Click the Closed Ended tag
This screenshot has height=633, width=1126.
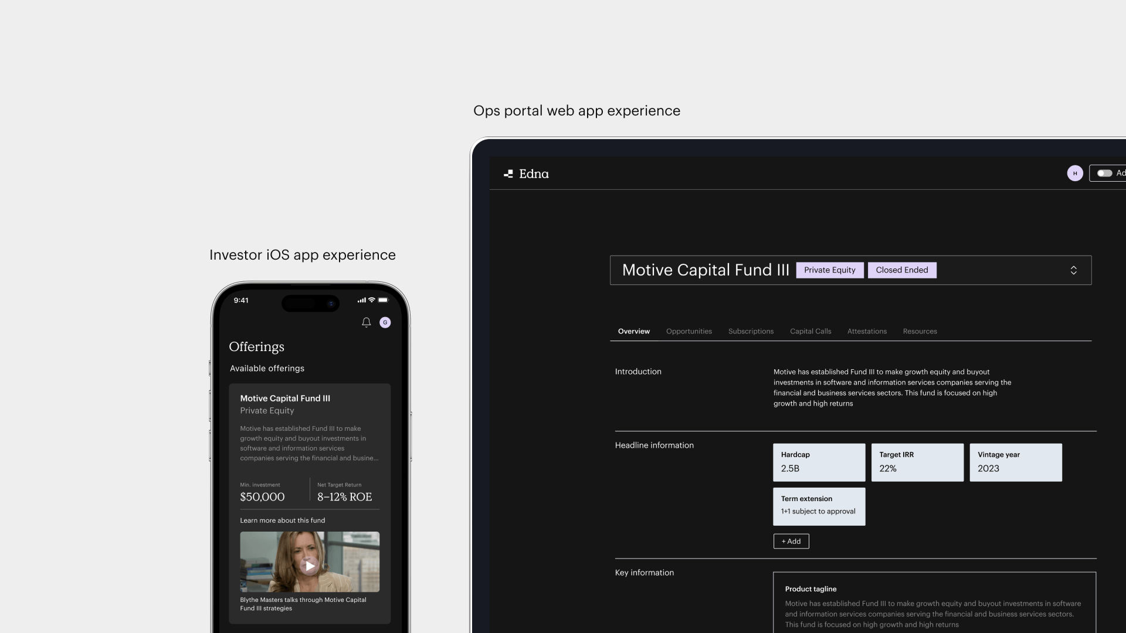901,270
